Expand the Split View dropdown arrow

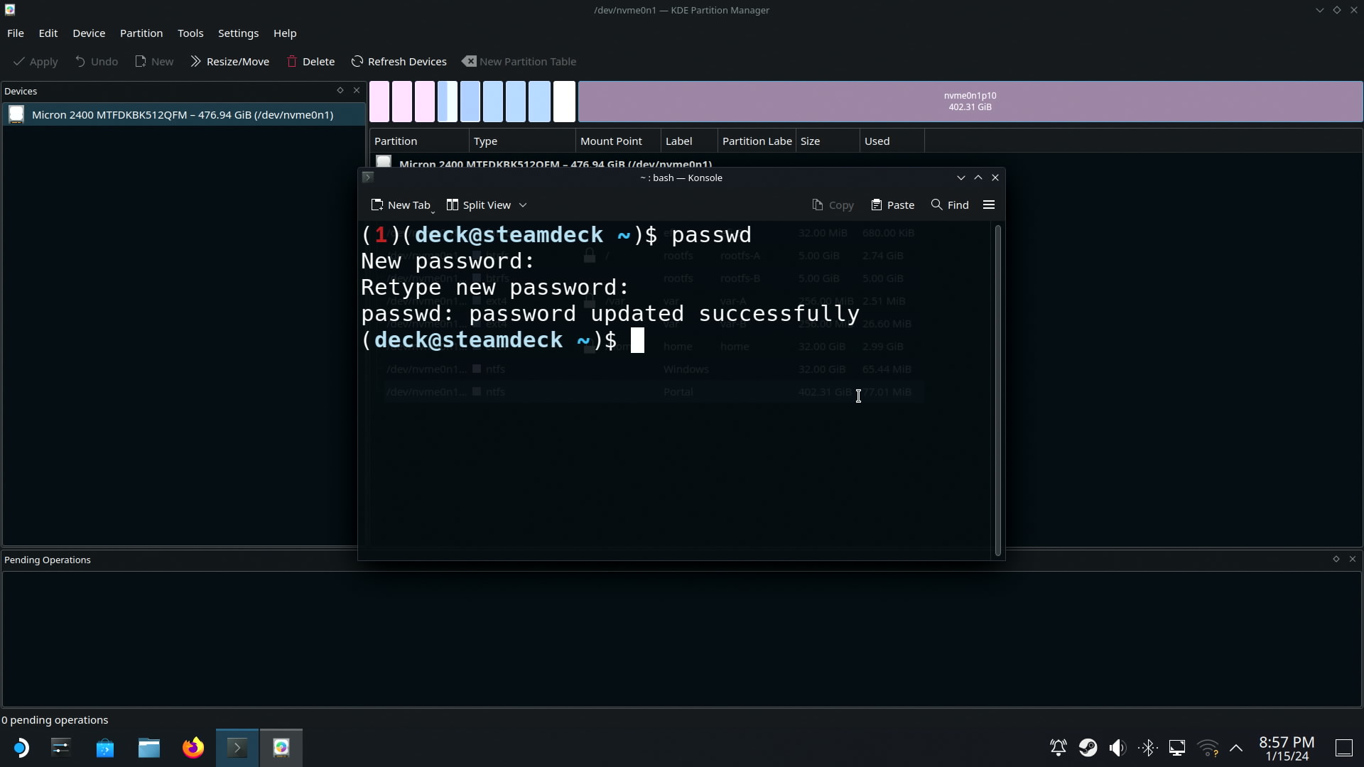523,205
